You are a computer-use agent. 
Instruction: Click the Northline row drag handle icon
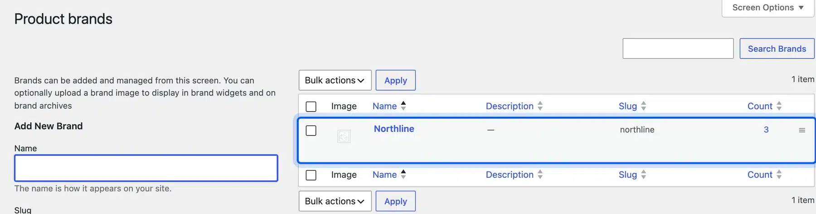[802, 131]
